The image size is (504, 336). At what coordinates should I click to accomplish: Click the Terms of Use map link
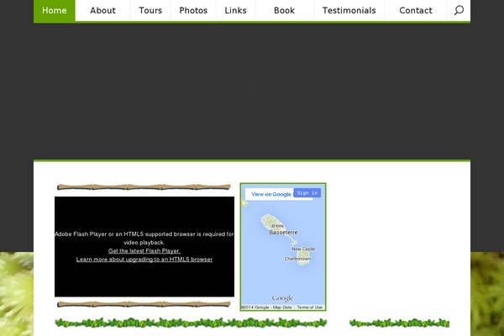[310, 307]
